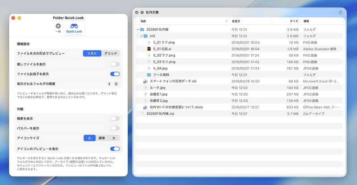
Task: Click the ツール資料 folder icon
Action: tap(149, 75)
